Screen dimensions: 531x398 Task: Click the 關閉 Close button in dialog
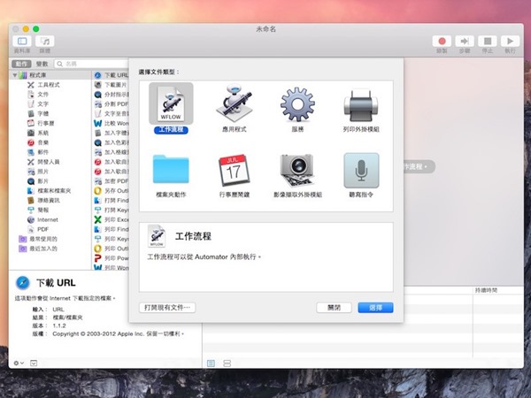coord(334,308)
